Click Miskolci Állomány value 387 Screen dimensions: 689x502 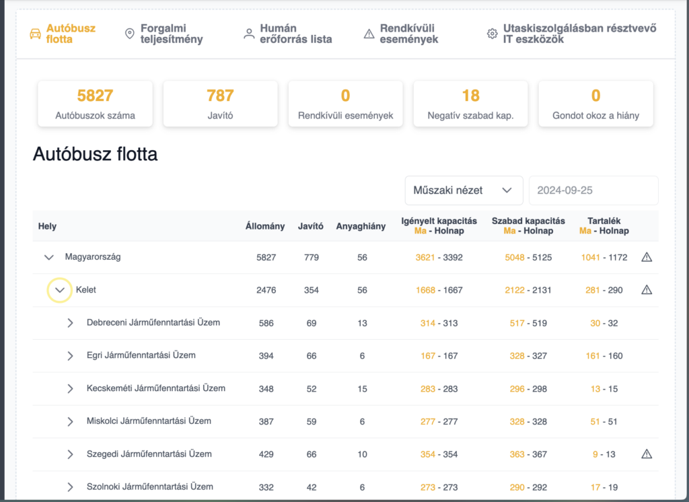266,421
